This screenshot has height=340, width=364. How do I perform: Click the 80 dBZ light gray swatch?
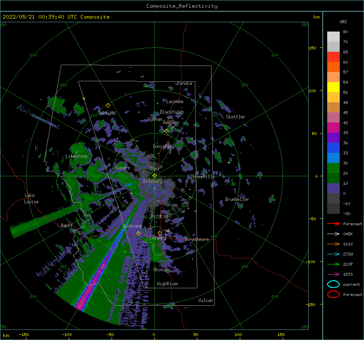[333, 36]
